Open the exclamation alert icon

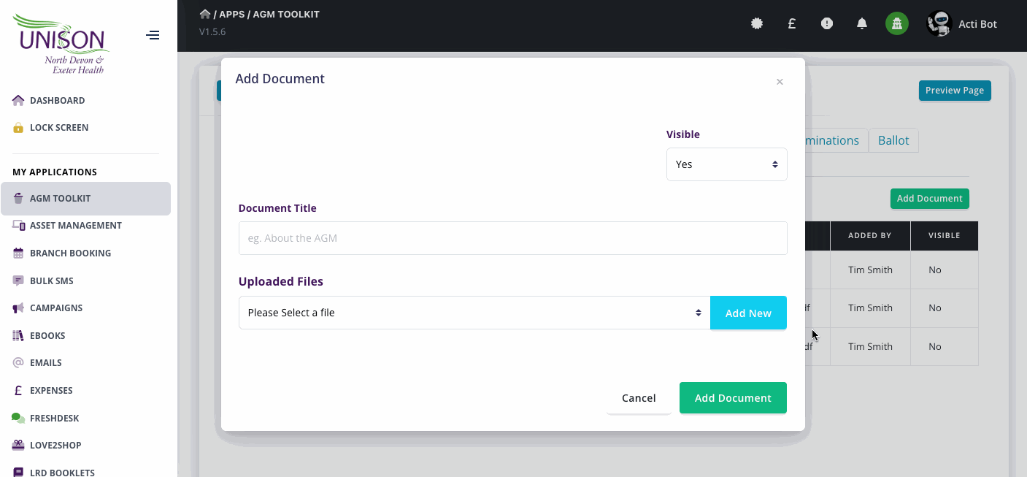click(x=827, y=24)
